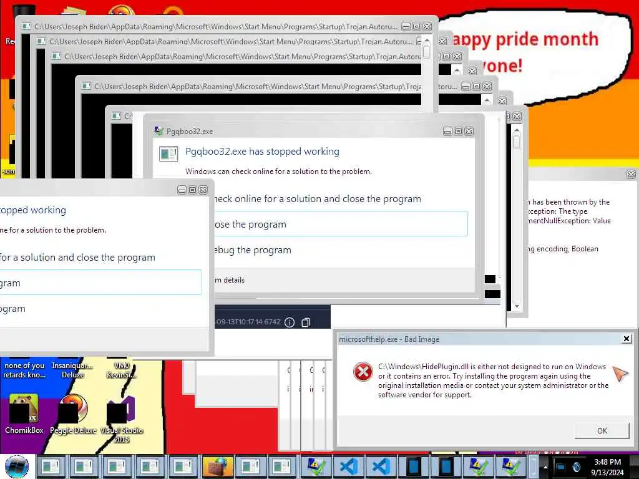Minimize the Pgqboo32.exe crash dialog
639x479 pixels.
coord(447,131)
